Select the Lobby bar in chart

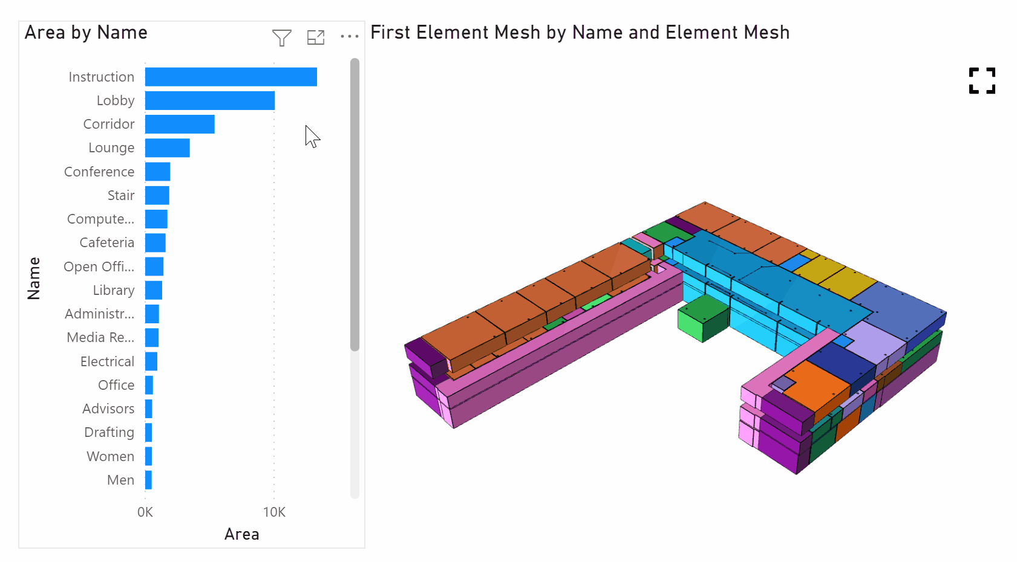(x=210, y=100)
